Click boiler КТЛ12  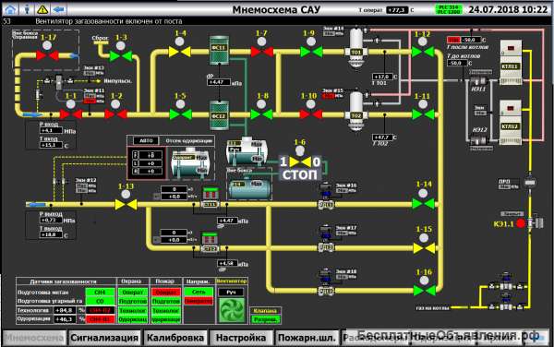tap(511, 122)
